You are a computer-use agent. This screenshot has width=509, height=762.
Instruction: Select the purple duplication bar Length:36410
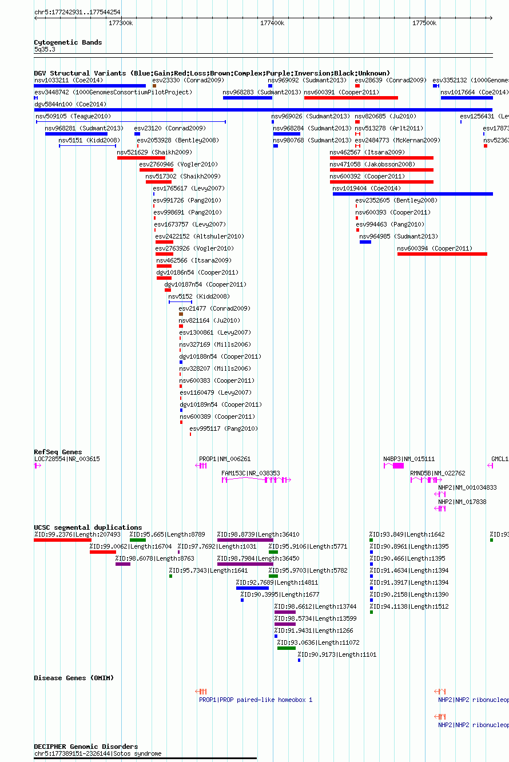tap(245, 540)
